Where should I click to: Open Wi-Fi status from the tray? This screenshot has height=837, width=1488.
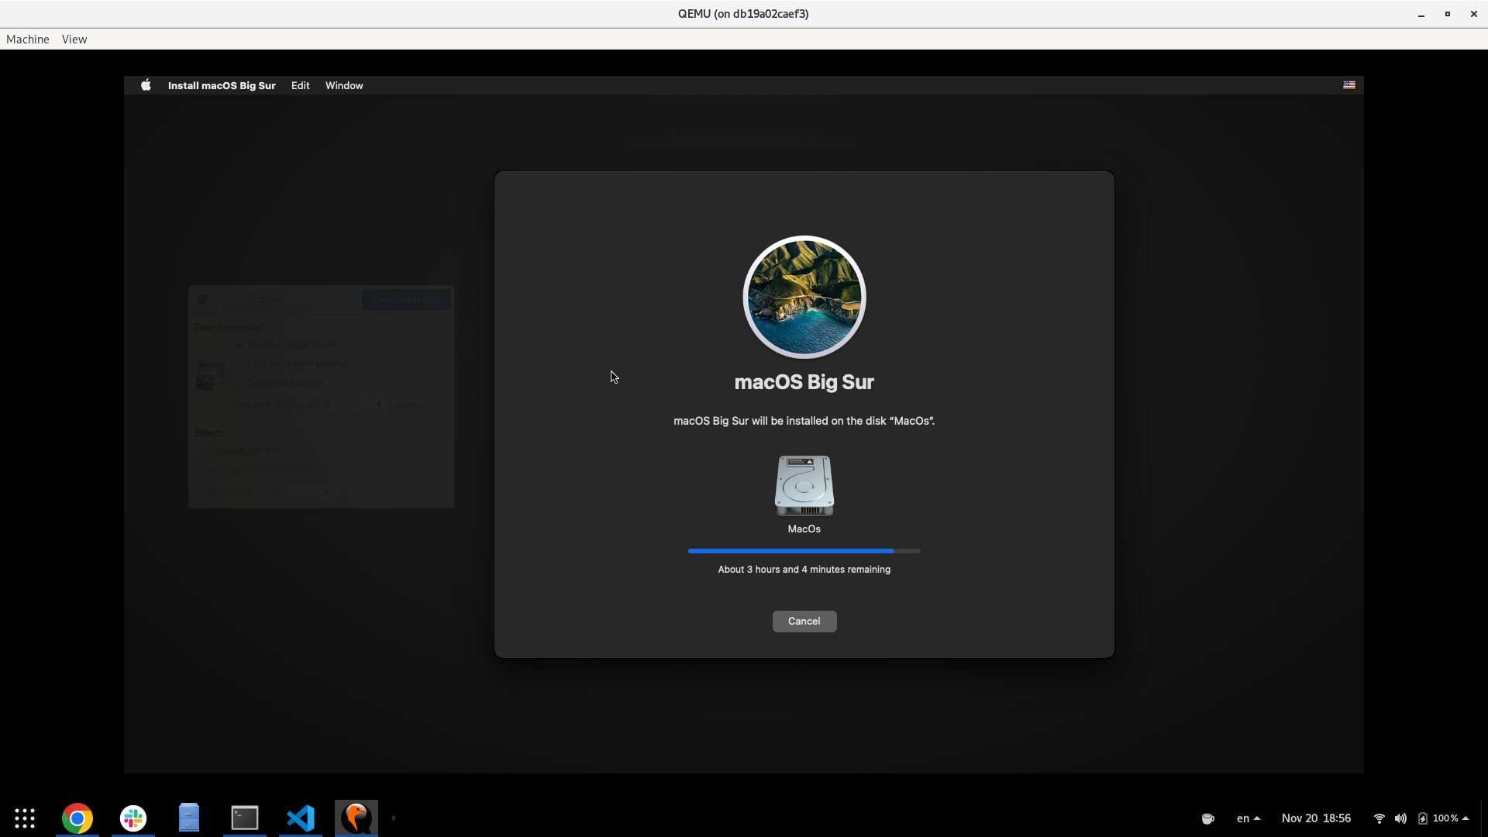point(1379,818)
